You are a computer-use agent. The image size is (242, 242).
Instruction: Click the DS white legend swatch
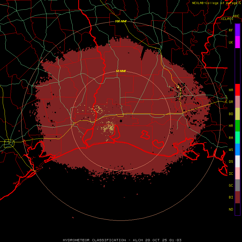pos(237,161)
